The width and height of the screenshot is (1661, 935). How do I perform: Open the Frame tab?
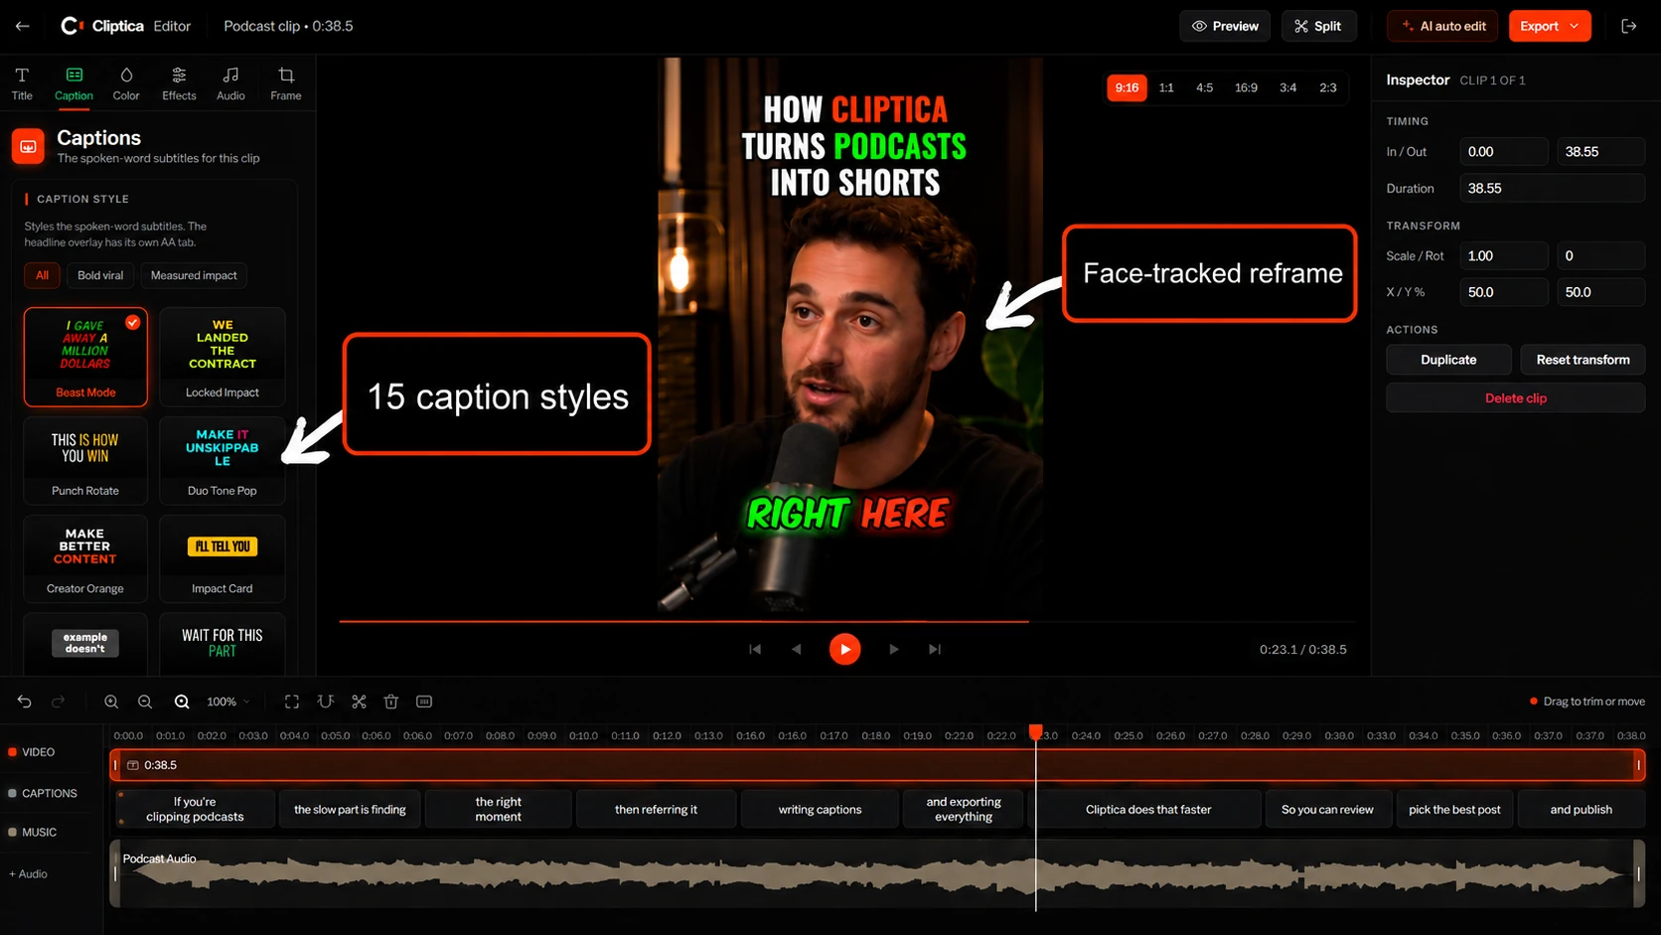tap(286, 83)
